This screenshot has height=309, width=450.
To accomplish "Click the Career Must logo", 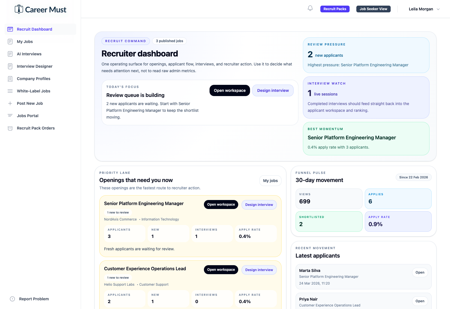I will [x=40, y=9].
